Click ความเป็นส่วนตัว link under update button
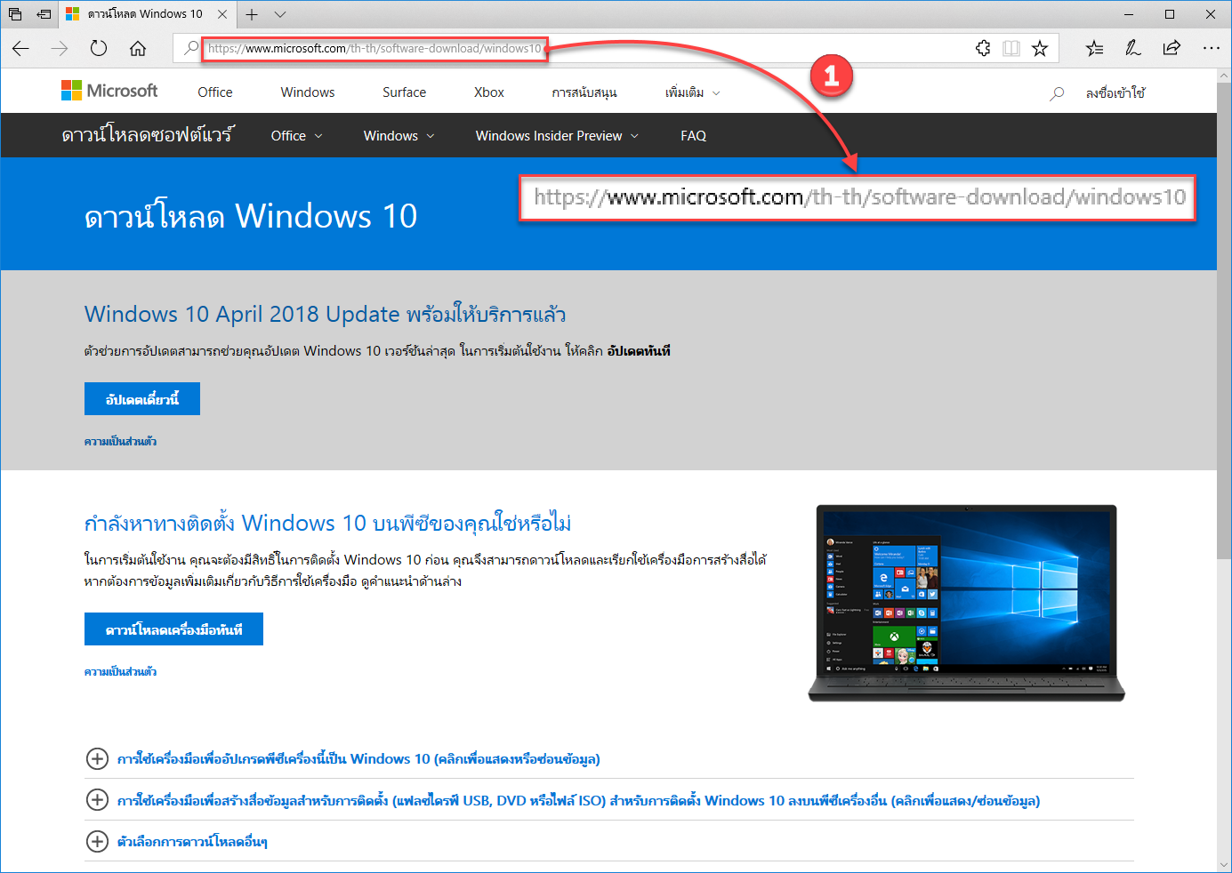Image resolution: width=1232 pixels, height=873 pixels. (120, 442)
